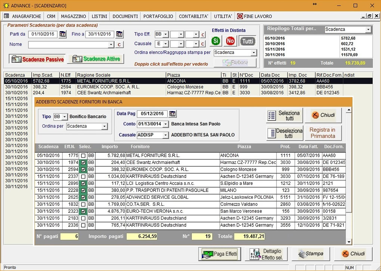Uncheck the selection box for effect 2323
This screenshot has height=271, width=381.
[x=83, y=211]
